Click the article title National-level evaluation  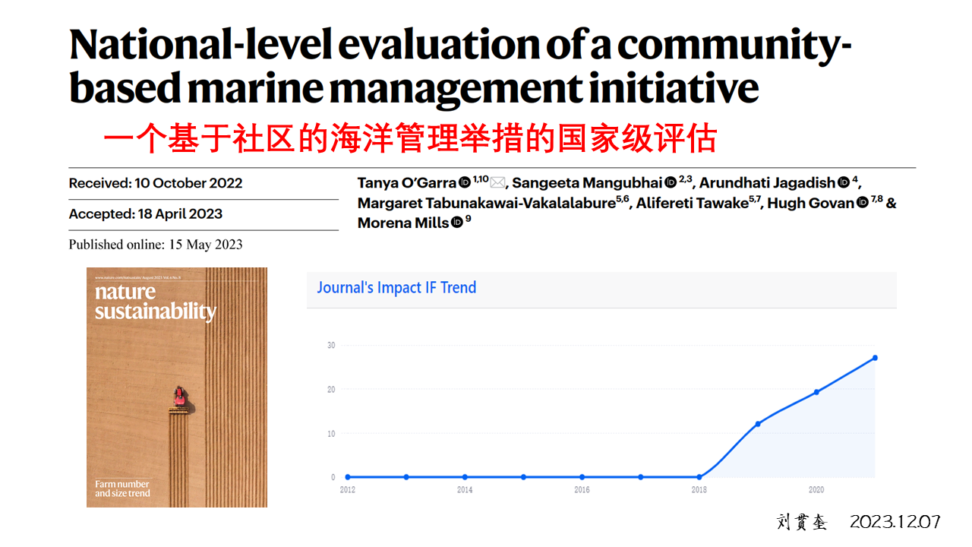(460, 67)
